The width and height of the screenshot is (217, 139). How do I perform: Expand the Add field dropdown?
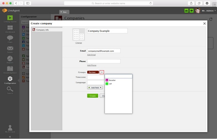pyautogui.click(x=95, y=88)
